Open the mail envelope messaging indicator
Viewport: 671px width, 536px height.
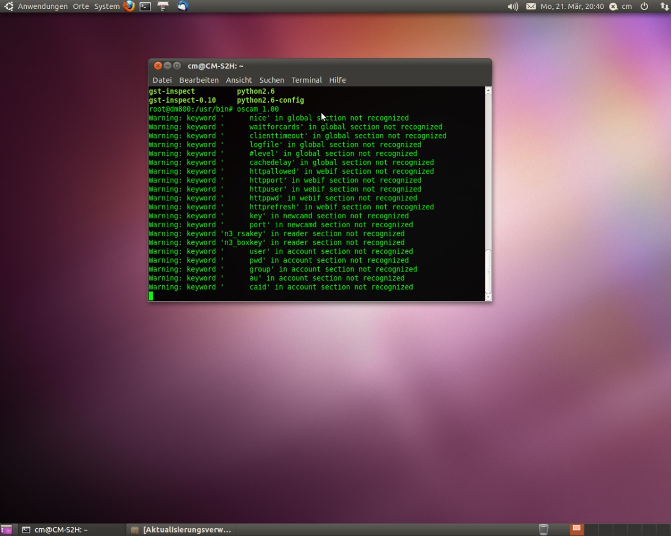(531, 6)
